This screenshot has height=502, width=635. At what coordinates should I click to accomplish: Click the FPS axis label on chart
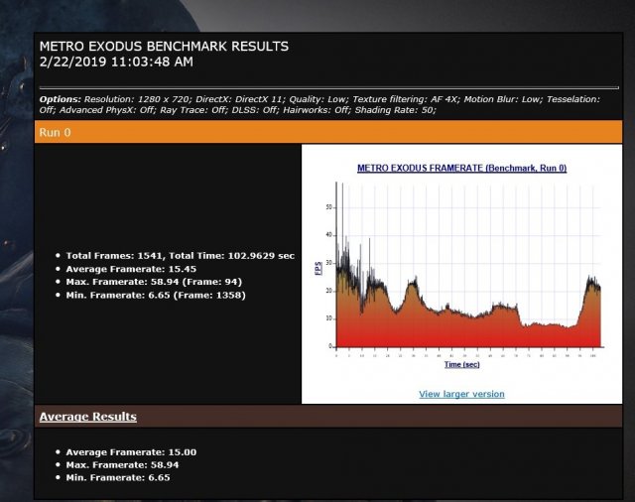[318, 268]
